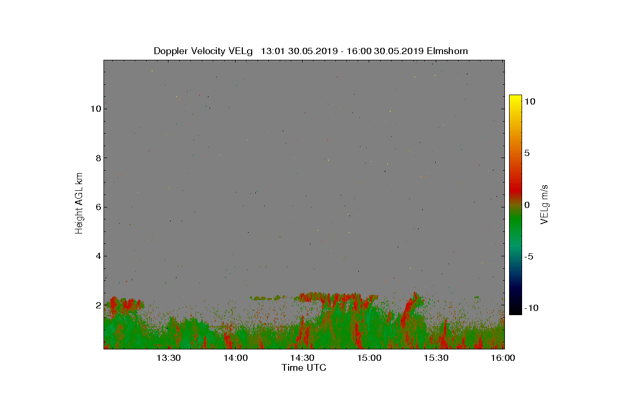Click the 4 km height tick label

(98, 256)
